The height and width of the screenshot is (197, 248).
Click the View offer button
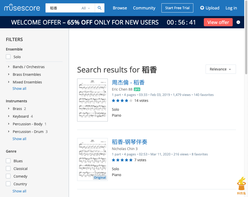(218, 22)
